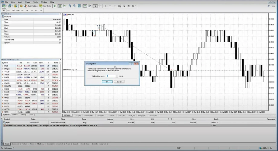Screen dimensions: 278x151
Task: Select the M15 timeframe button
Action: pos(13,10)
